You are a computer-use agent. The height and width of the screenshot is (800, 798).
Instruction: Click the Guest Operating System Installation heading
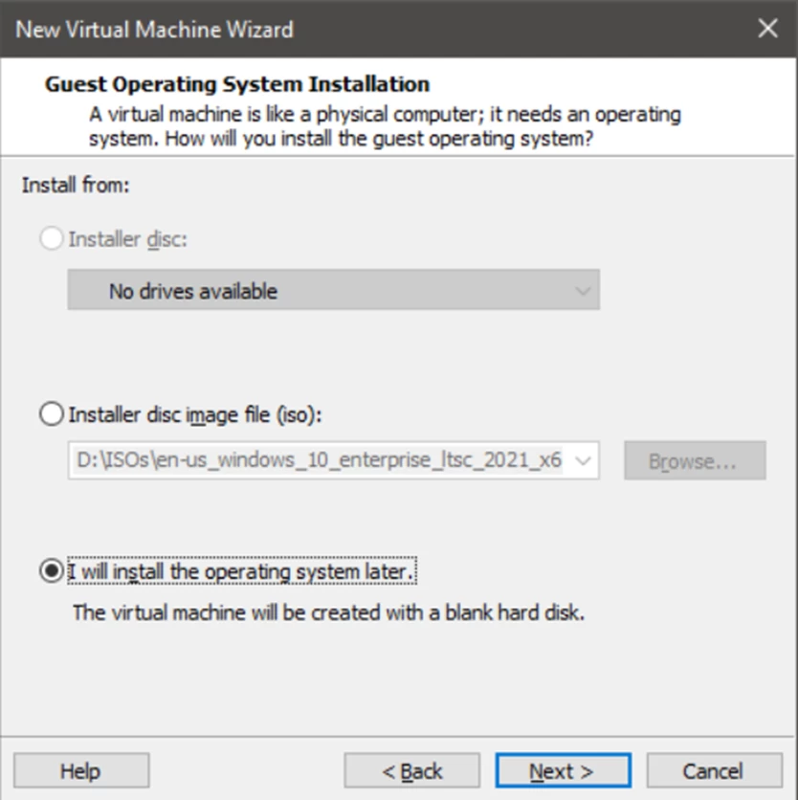(237, 84)
